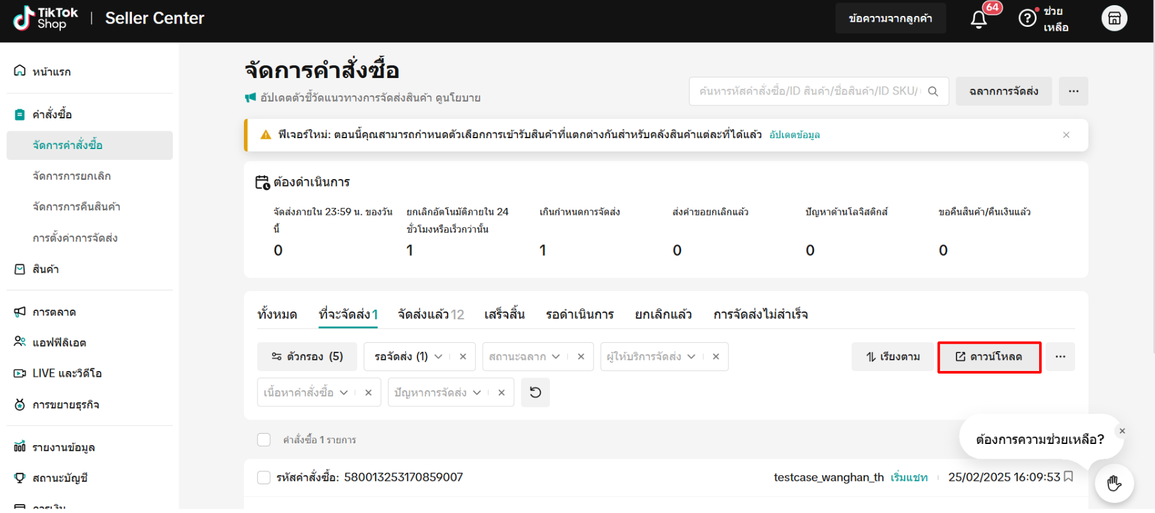
Task: Click the ยกเลิกอัตโนมัติภายใน 24 ชั่วโมง count
Action: [x=410, y=250]
